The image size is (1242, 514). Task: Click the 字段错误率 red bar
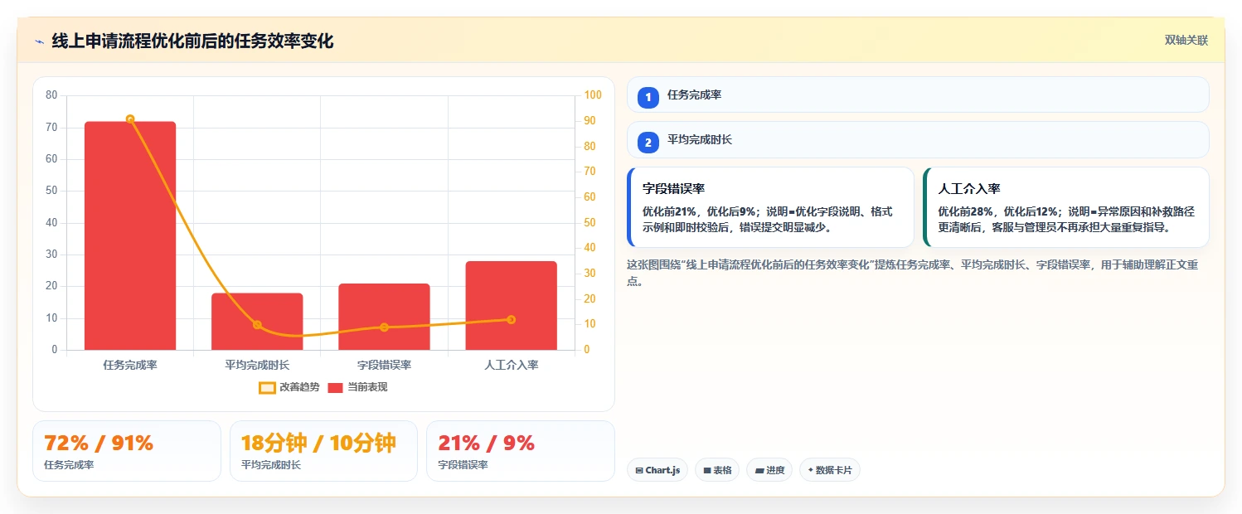pyautogui.click(x=384, y=317)
